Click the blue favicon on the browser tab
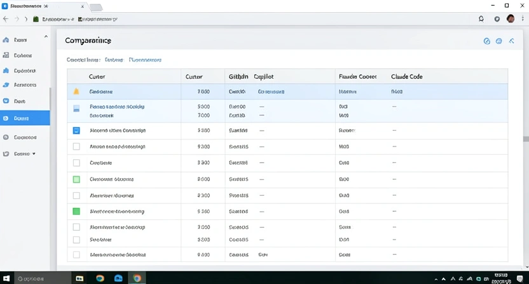 (x=4, y=6)
